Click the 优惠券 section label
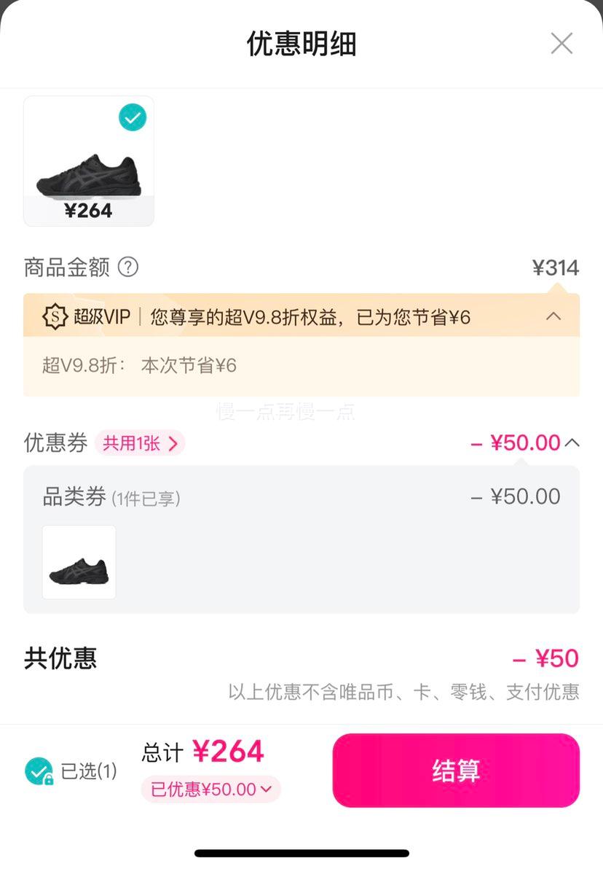This screenshot has width=603, height=869. click(x=55, y=443)
